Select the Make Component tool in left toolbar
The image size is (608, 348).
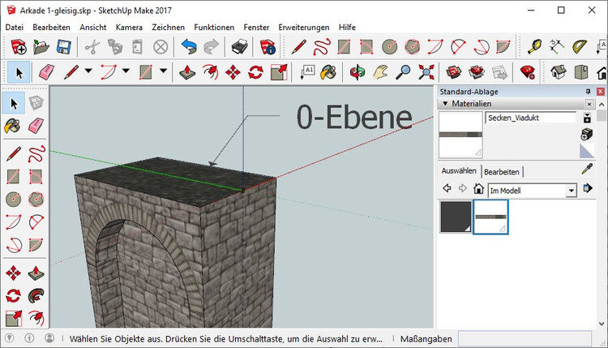[x=36, y=103]
